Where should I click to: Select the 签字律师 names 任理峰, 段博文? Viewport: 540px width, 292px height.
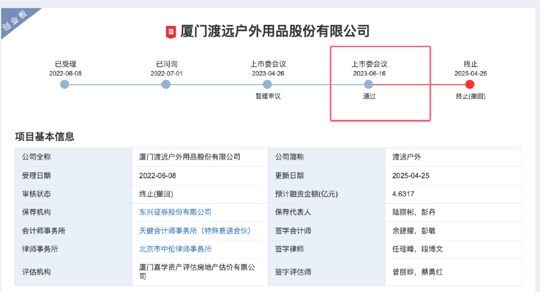[x=418, y=249]
